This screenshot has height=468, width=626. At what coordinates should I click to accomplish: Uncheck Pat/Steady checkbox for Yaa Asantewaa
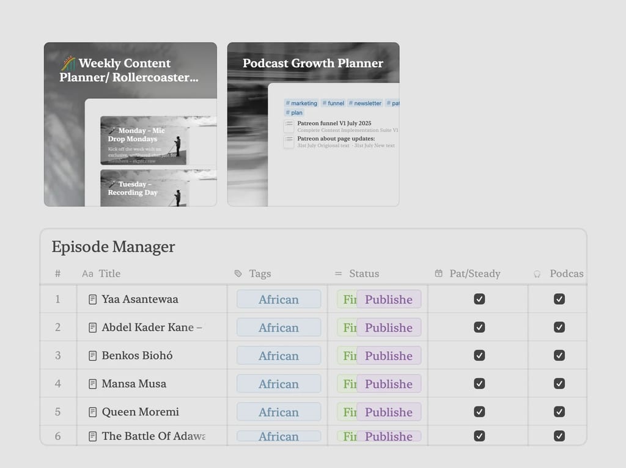click(x=479, y=299)
